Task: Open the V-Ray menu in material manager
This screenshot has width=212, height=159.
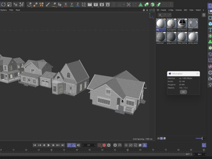Action: [x=171, y=10]
